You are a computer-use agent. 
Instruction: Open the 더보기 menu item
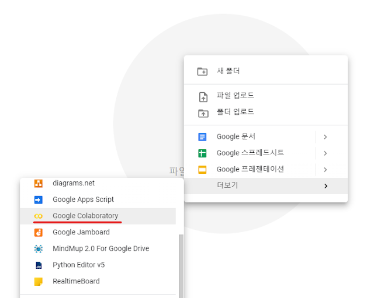[x=266, y=186]
